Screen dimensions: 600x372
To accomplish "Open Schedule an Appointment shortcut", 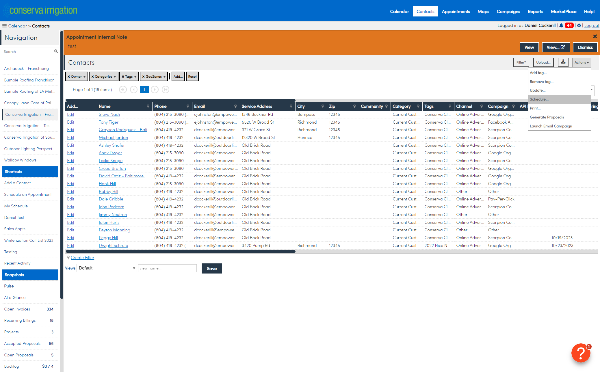I will (x=28, y=194).
